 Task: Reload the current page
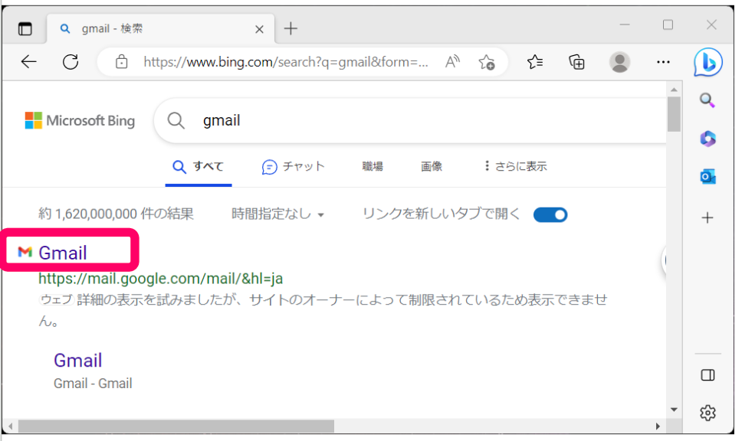tap(71, 62)
